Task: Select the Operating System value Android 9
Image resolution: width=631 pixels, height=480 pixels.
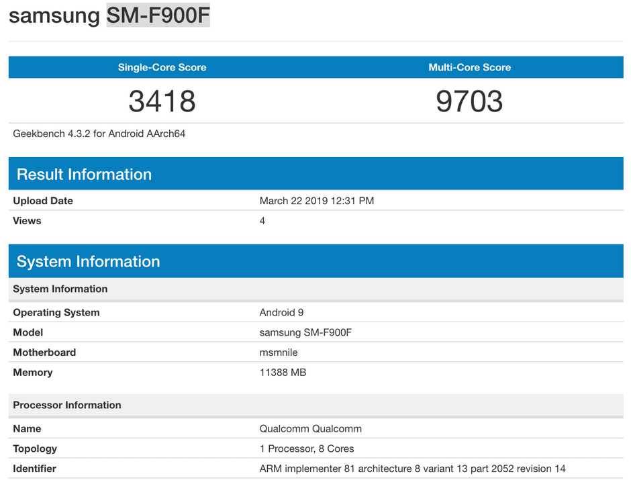Action: 281,312
